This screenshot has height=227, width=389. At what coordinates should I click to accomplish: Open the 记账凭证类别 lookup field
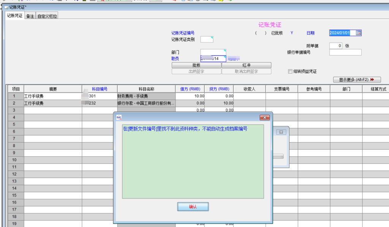click(x=207, y=39)
